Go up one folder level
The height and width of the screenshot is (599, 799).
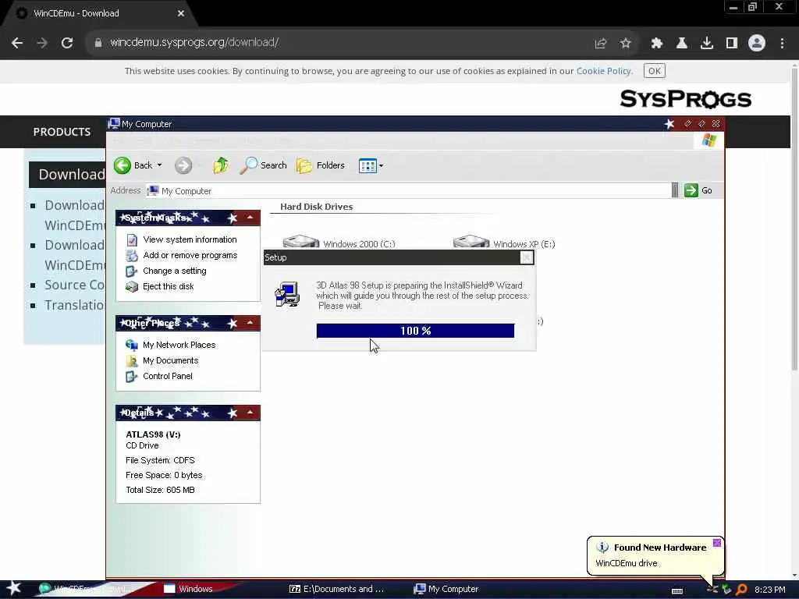pos(220,165)
